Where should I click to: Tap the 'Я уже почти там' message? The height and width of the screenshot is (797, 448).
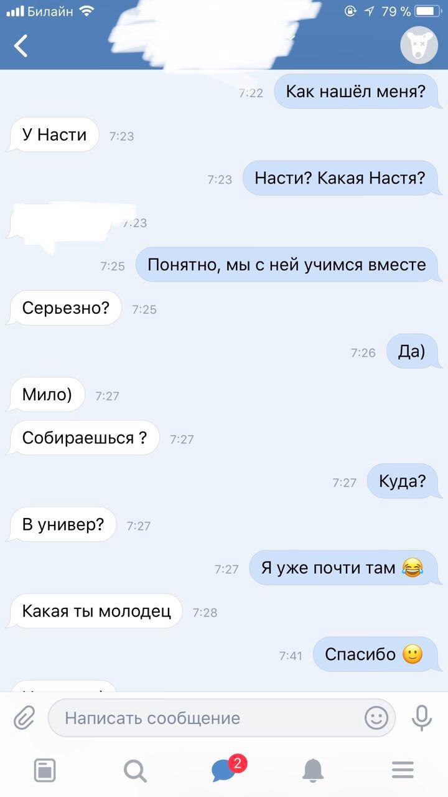[x=343, y=568]
